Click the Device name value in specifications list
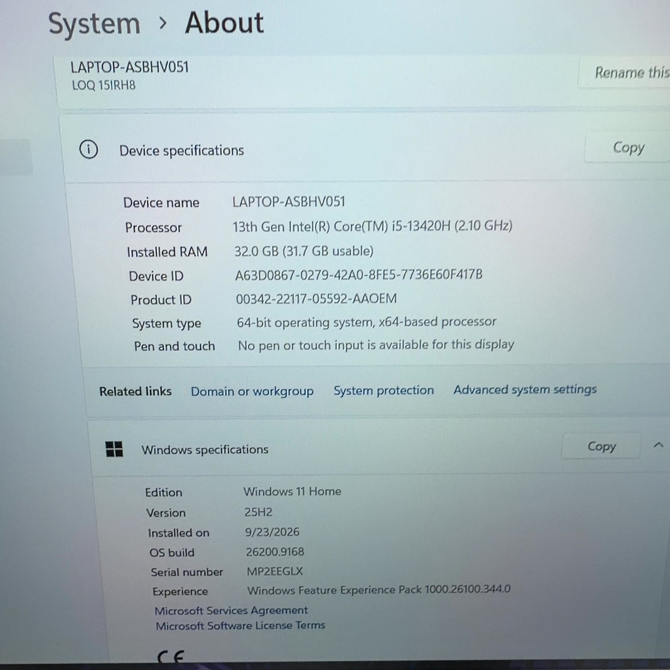The width and height of the screenshot is (670, 670). pyautogui.click(x=289, y=202)
